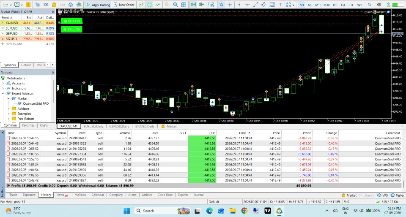The image size is (406, 217).
Task: Draw a horizontal line on chart
Action: (247, 5)
